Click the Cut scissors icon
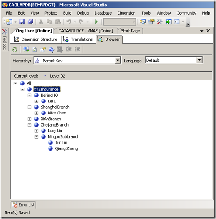This screenshot has width=216, height=219. 41,22
